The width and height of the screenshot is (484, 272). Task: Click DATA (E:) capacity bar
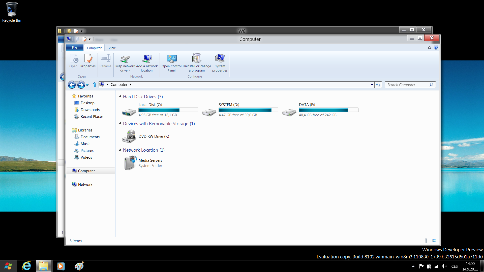click(x=328, y=110)
